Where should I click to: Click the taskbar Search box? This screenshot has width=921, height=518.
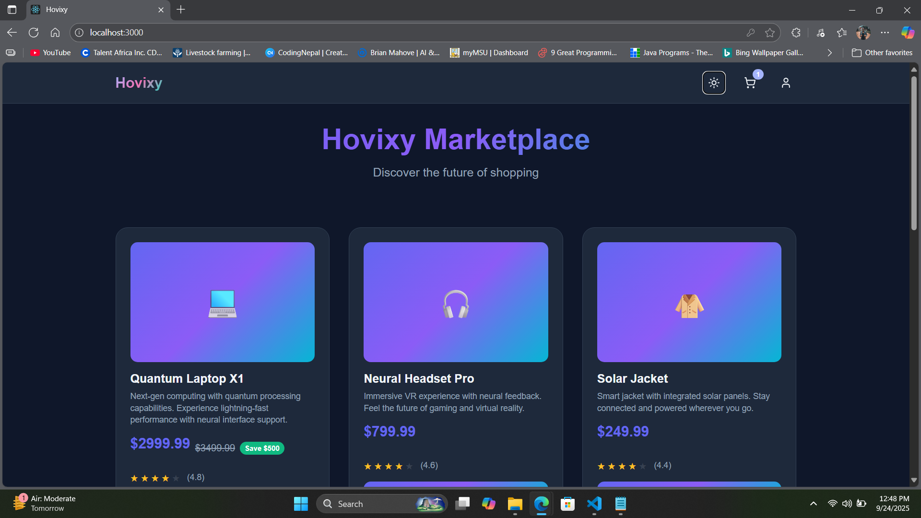(382, 504)
